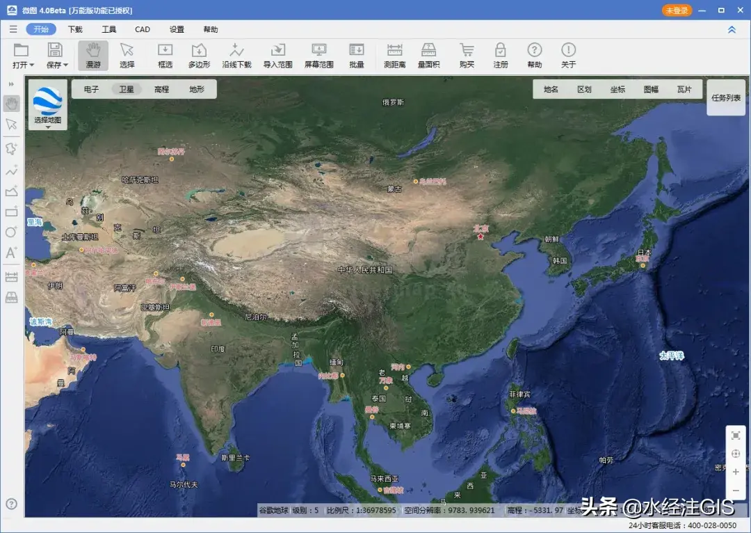
Task: Select the 沿线下载 download-along-line tool
Action: [236, 55]
